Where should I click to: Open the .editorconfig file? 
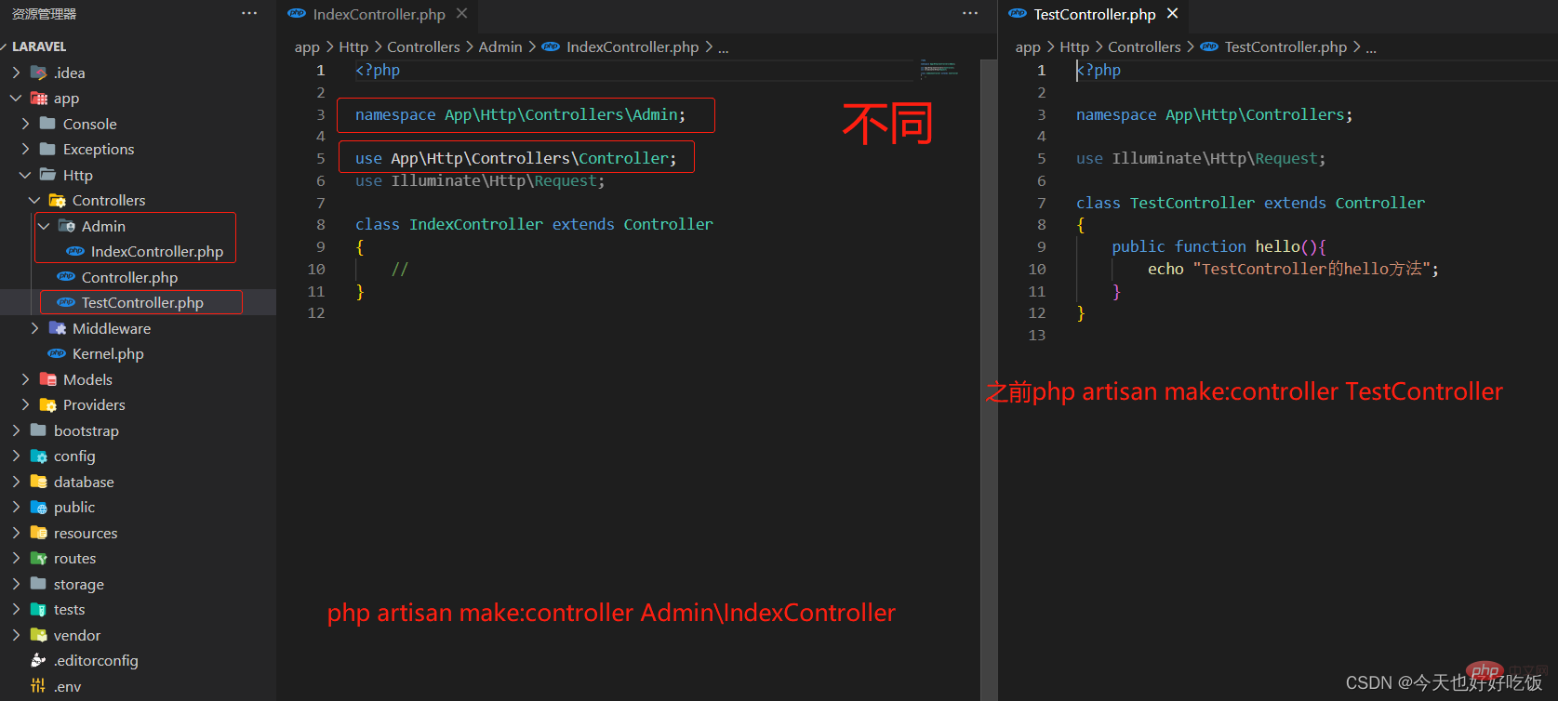tap(96, 661)
